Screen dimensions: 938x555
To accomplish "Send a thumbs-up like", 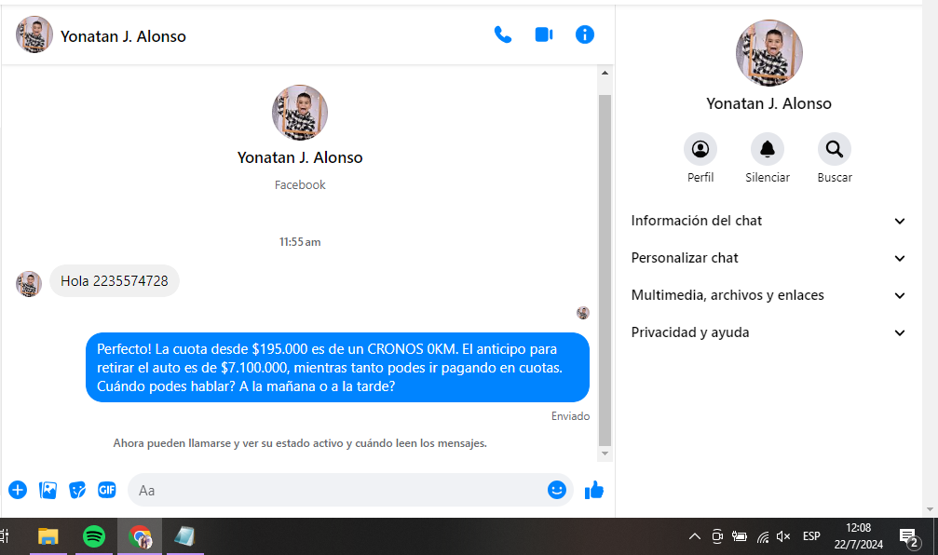I will 594,490.
